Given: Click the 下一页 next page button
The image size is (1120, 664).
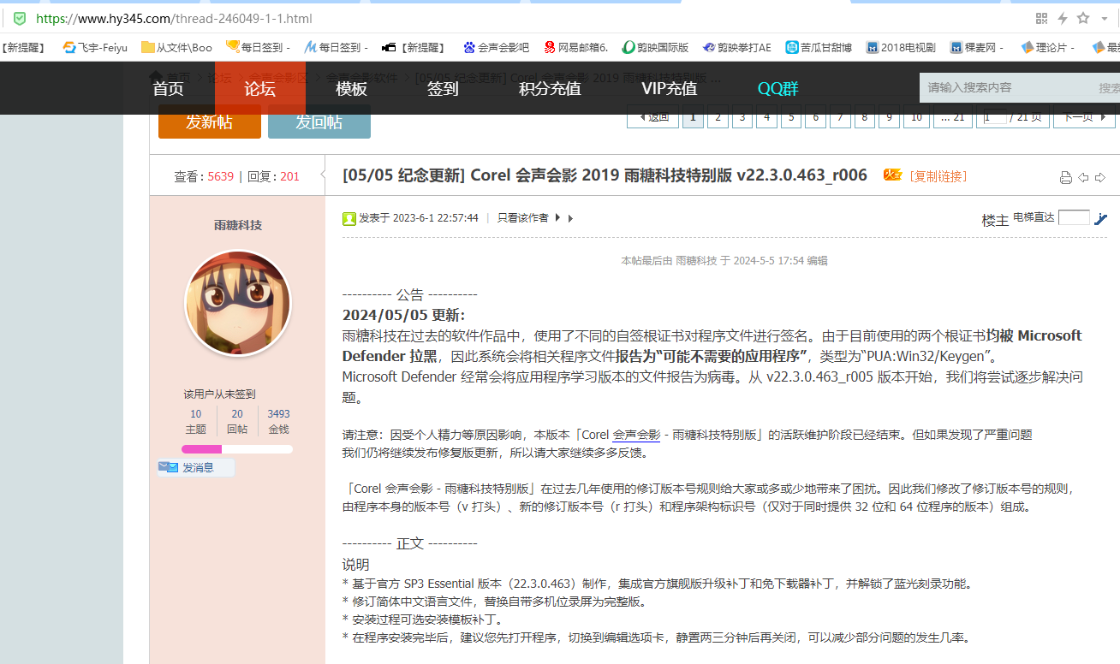Looking at the screenshot, I should pos(1084,117).
